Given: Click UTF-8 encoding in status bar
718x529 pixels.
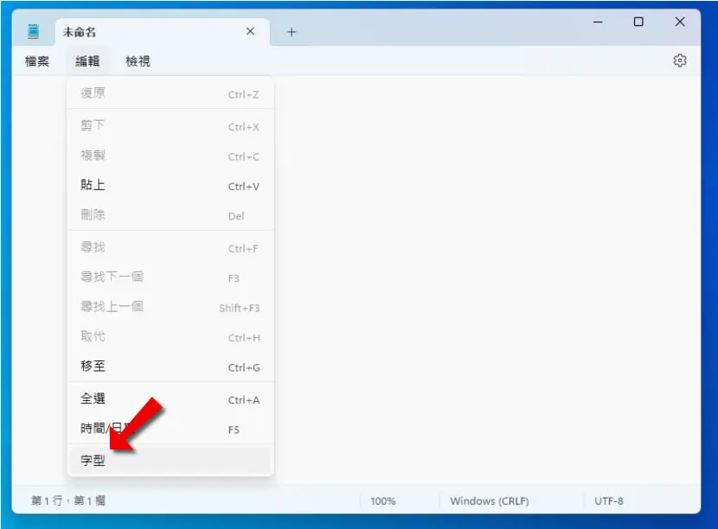Looking at the screenshot, I should coord(608,501).
